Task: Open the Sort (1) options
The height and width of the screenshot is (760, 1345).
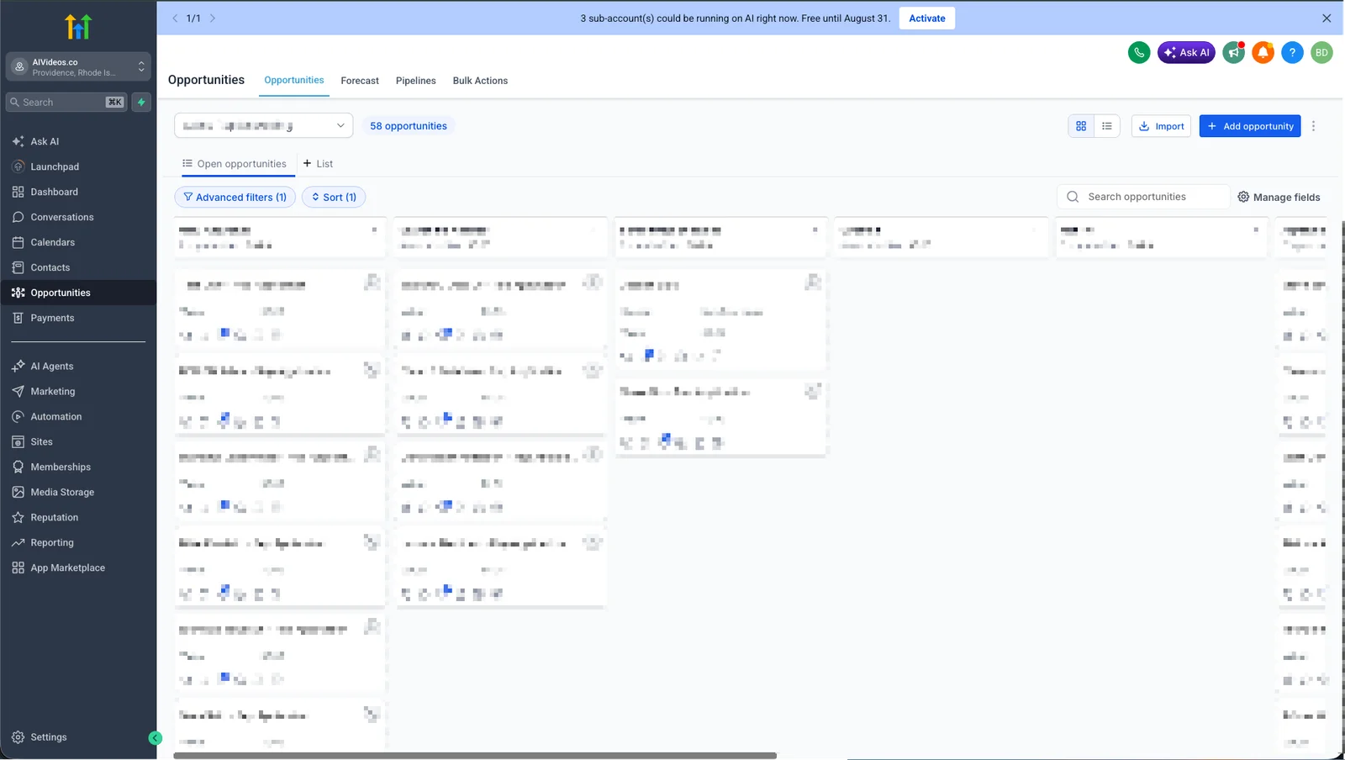Action: point(334,197)
